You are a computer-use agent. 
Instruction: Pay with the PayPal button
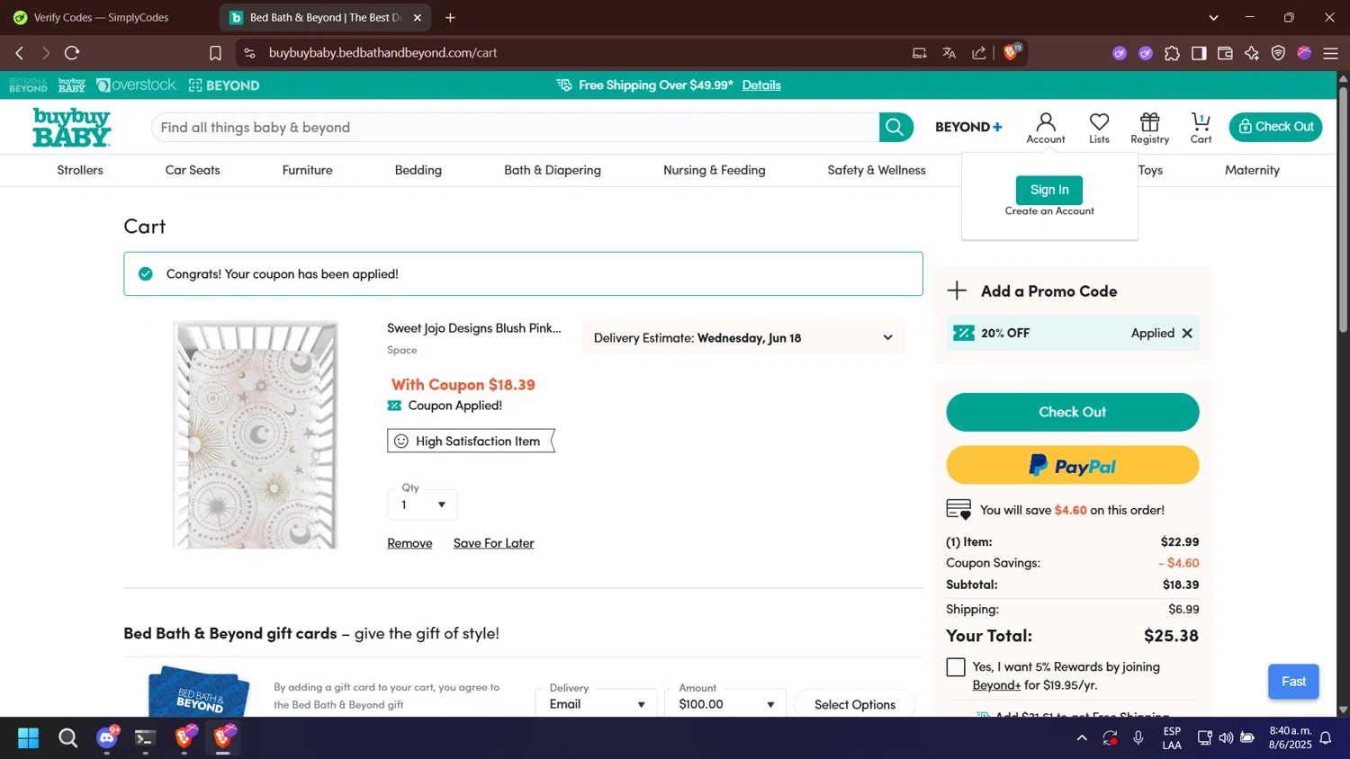pos(1073,466)
